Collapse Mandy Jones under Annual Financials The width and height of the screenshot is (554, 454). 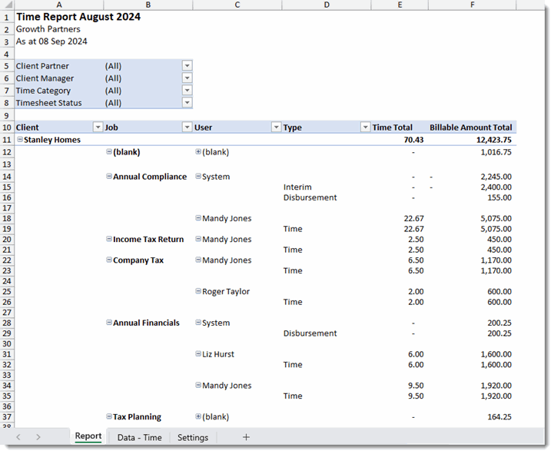(198, 386)
